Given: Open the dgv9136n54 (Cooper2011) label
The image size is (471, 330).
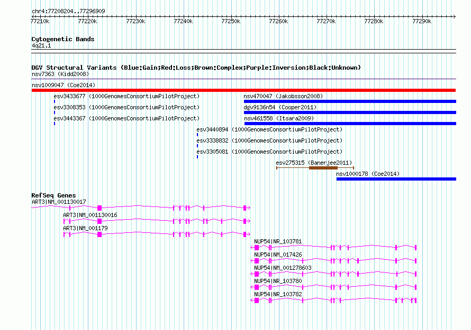Looking at the screenshot, I should [280, 107].
